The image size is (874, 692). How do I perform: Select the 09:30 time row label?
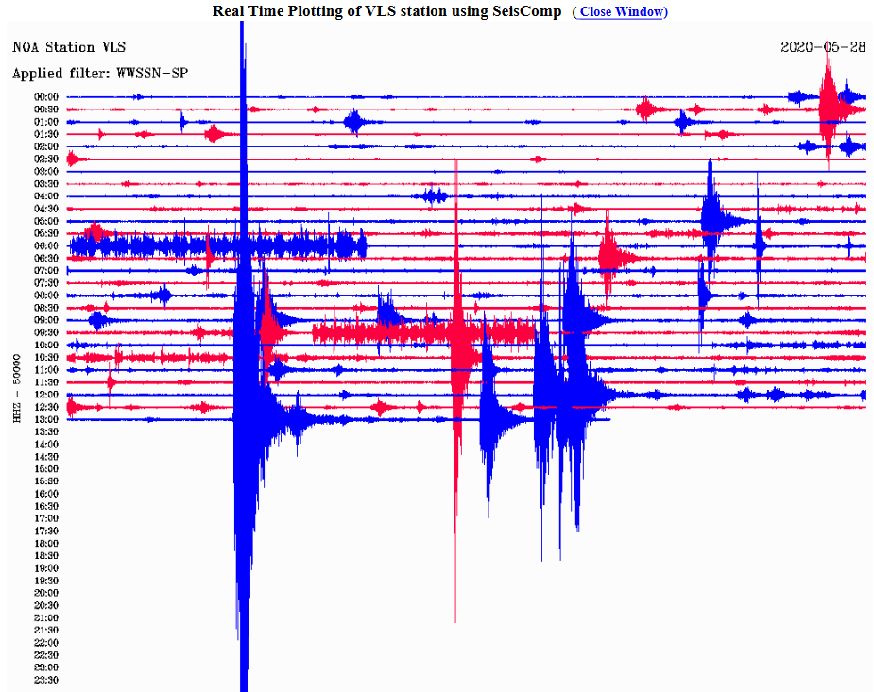[x=47, y=332]
